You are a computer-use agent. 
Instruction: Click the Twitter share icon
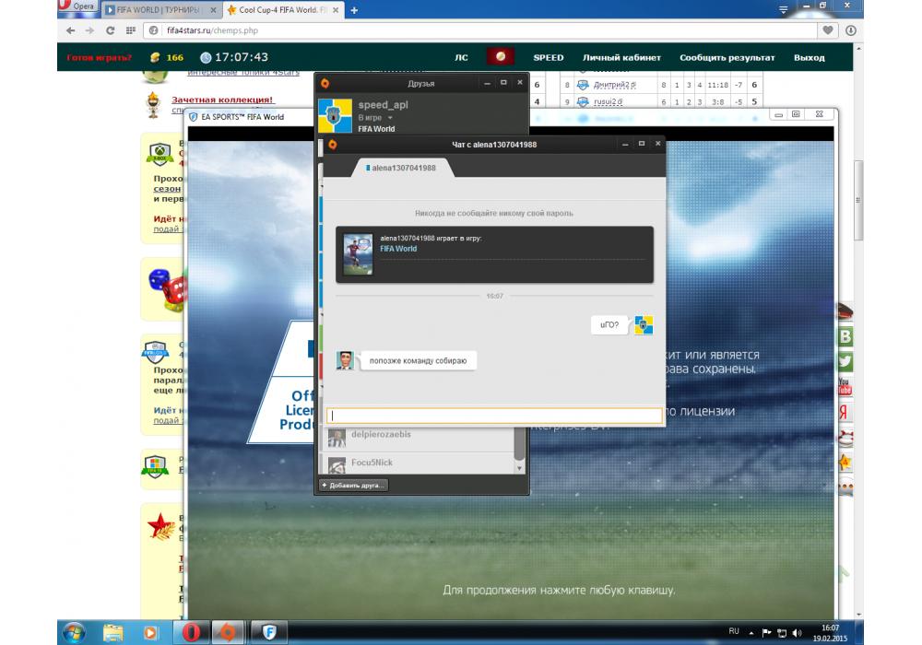844,362
